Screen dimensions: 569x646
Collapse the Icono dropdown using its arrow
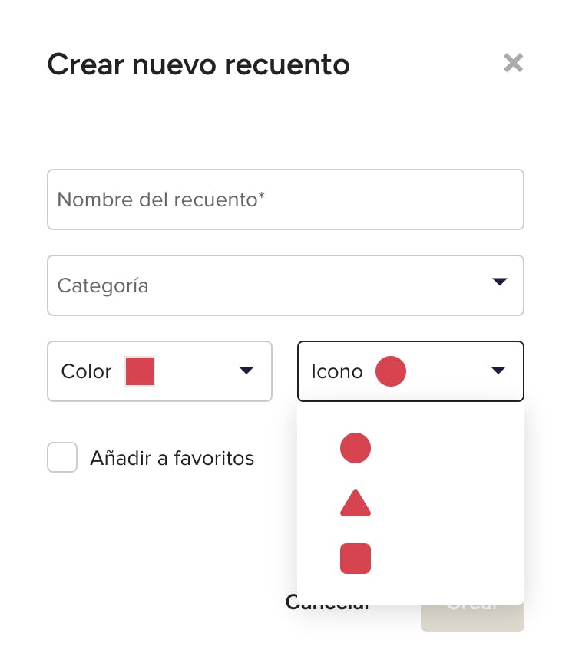(x=498, y=370)
